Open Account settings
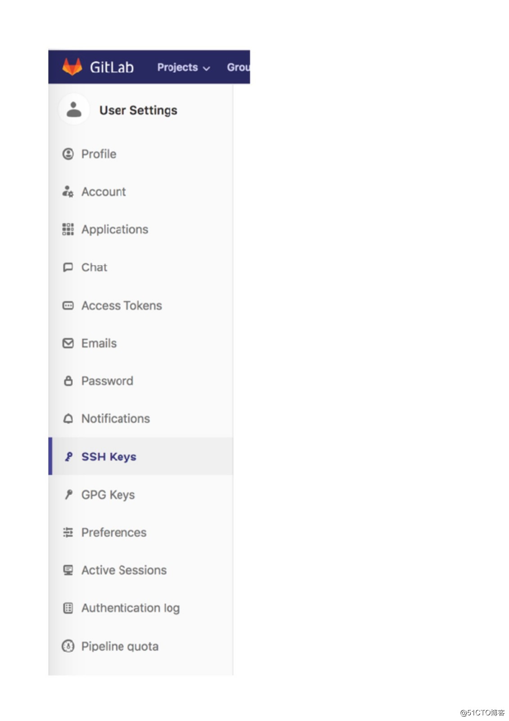This screenshot has width=509, height=721. (104, 192)
